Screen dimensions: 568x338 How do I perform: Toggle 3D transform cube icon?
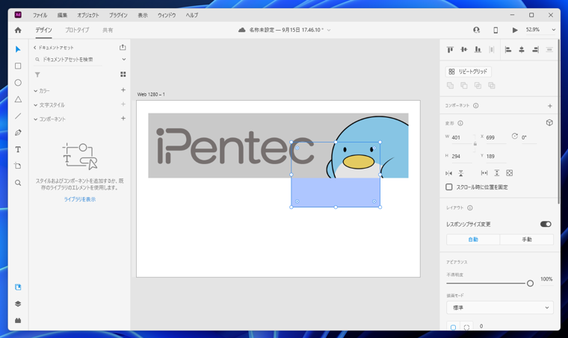[549, 123]
